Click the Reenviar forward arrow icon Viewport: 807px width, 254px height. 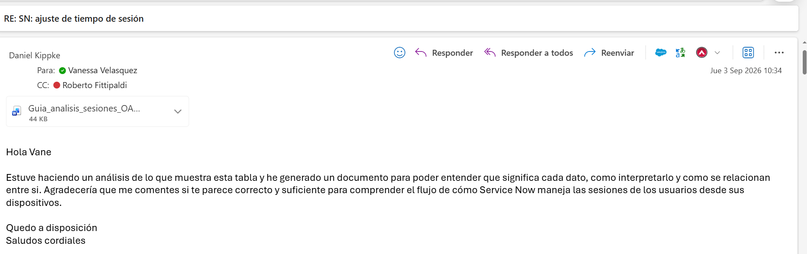tap(590, 53)
